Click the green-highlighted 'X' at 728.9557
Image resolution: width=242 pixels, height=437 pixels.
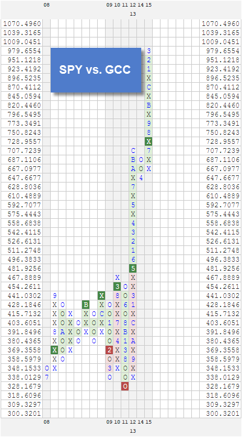pos(149,141)
